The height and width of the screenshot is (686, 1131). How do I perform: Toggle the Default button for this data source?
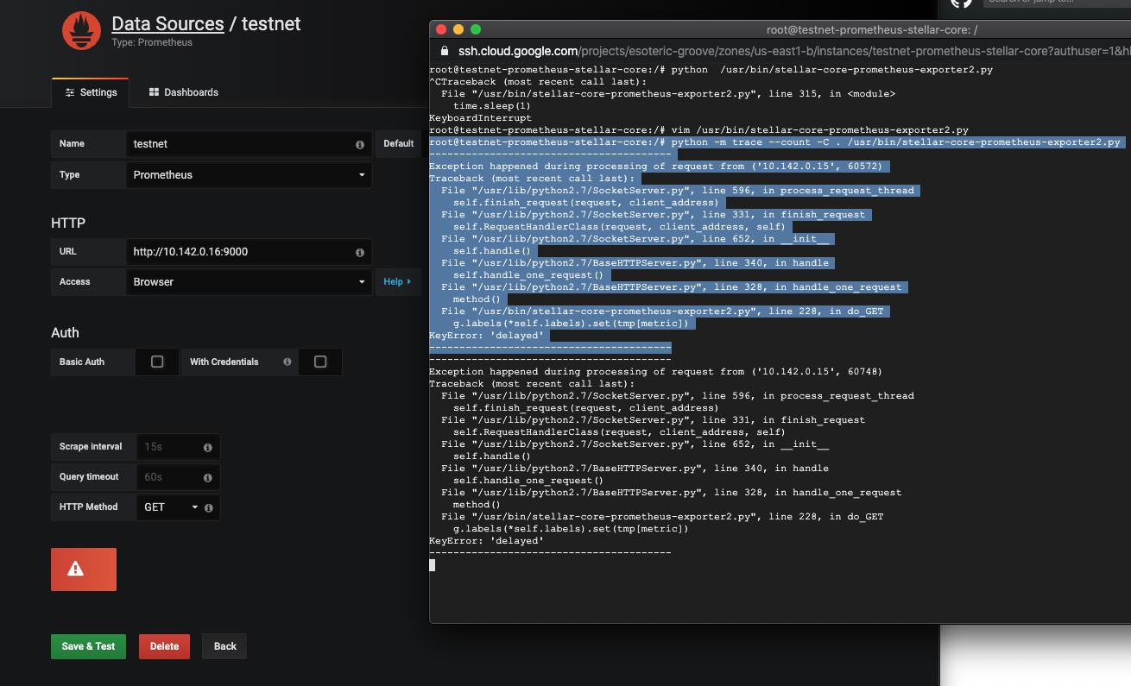(x=398, y=144)
